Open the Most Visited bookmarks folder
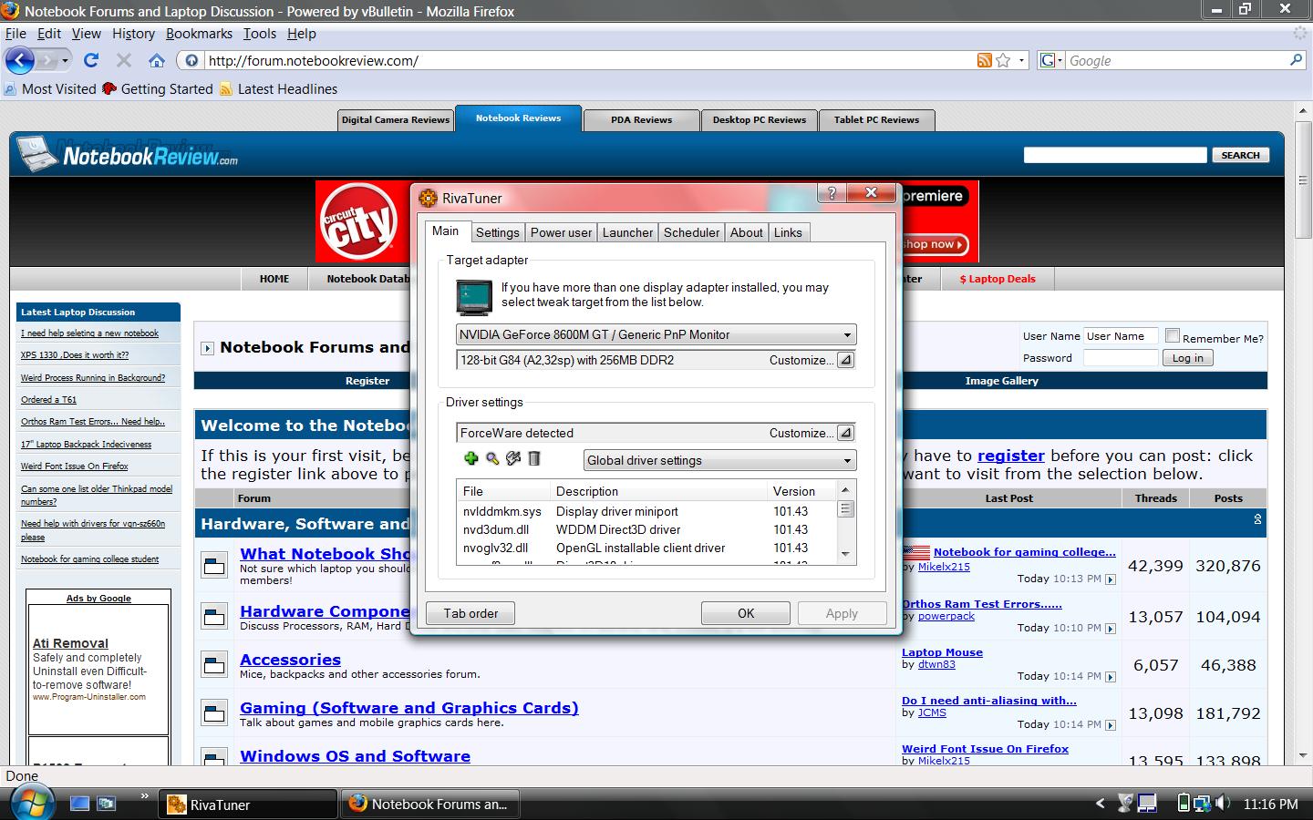The image size is (1313, 820). point(50,88)
